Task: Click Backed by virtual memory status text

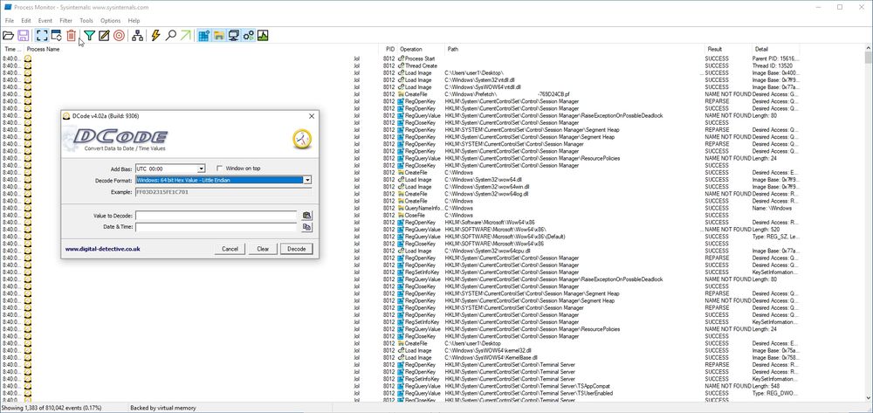Action: coord(162,408)
